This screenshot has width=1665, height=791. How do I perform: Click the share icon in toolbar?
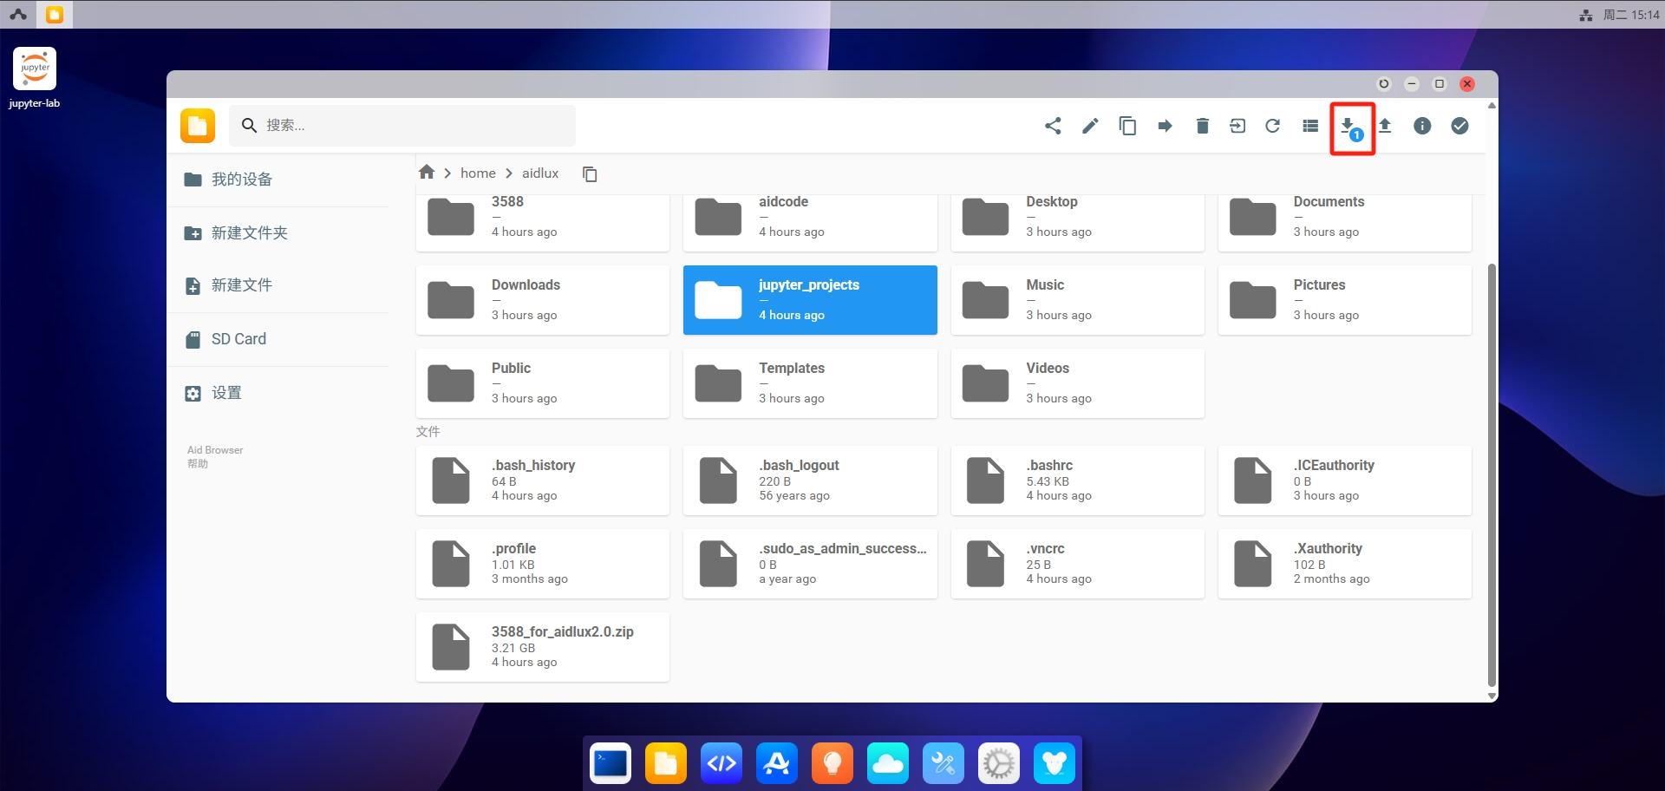coord(1053,126)
